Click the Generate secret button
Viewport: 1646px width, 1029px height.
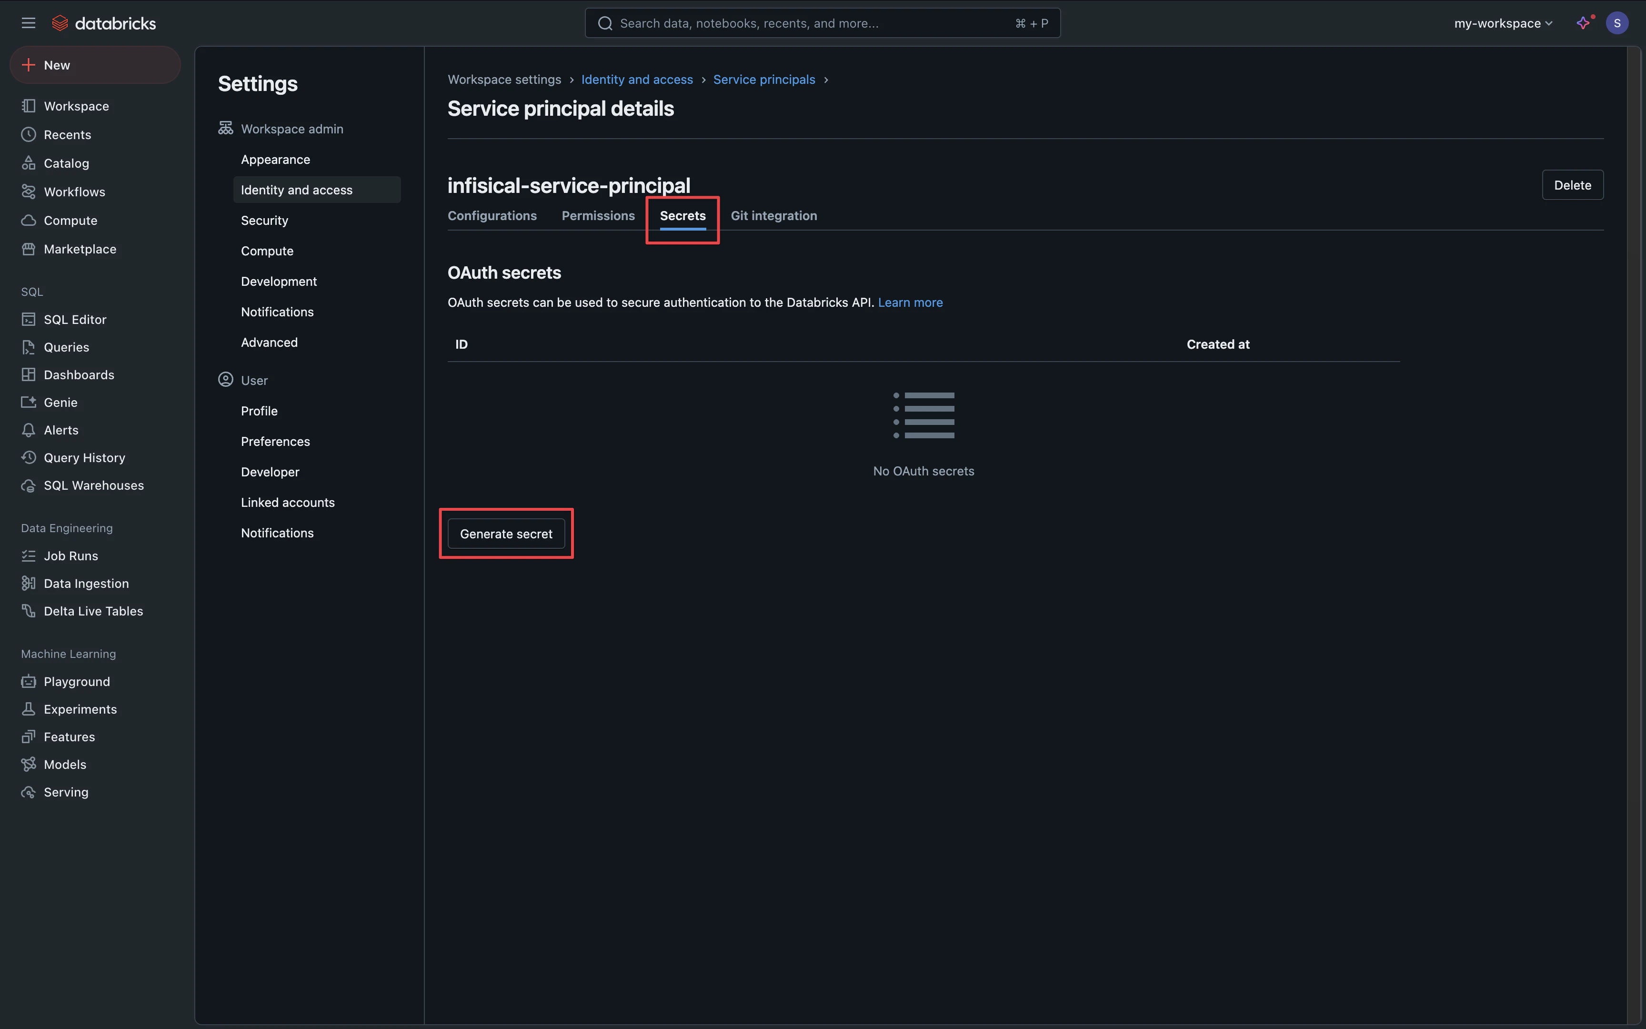(x=506, y=534)
